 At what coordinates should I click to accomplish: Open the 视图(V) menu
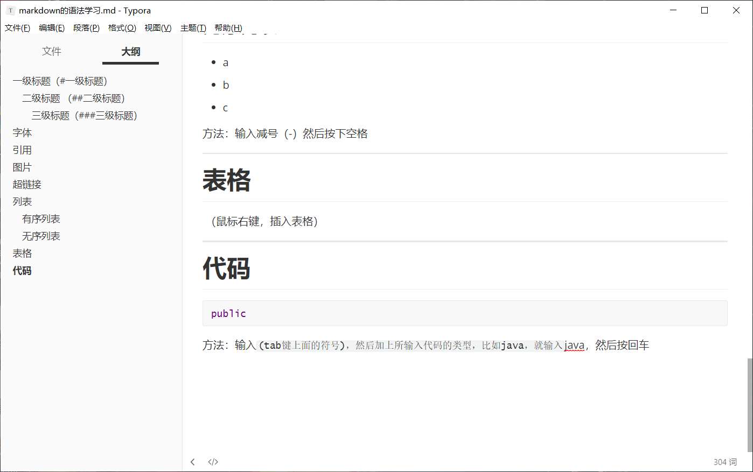(158, 28)
